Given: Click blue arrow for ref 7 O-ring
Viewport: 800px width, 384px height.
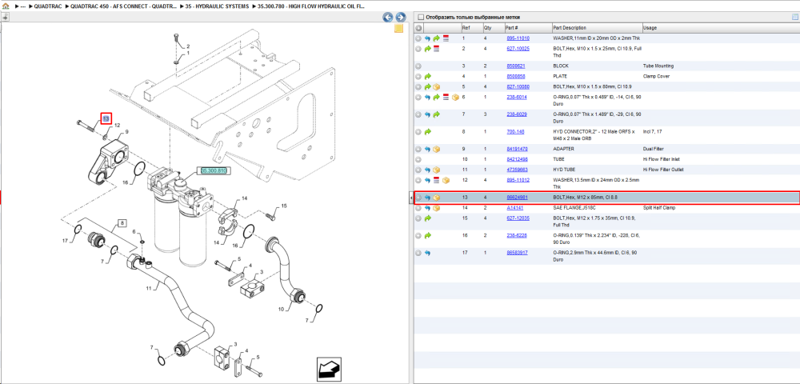Looking at the screenshot, I should [x=427, y=114].
